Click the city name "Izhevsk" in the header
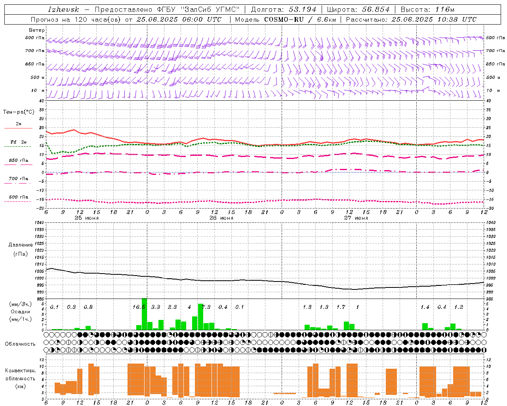Viewport: 507px width, 406px height. tap(63, 10)
